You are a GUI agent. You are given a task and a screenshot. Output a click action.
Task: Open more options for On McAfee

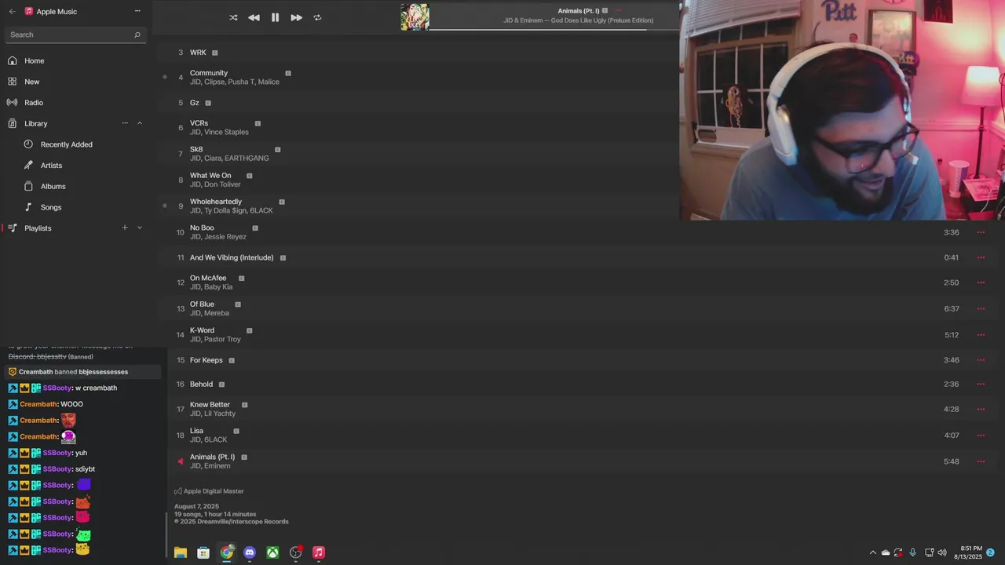click(x=981, y=282)
